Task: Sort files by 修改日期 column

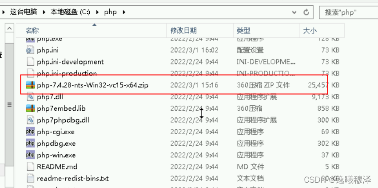Action: click(x=200, y=30)
